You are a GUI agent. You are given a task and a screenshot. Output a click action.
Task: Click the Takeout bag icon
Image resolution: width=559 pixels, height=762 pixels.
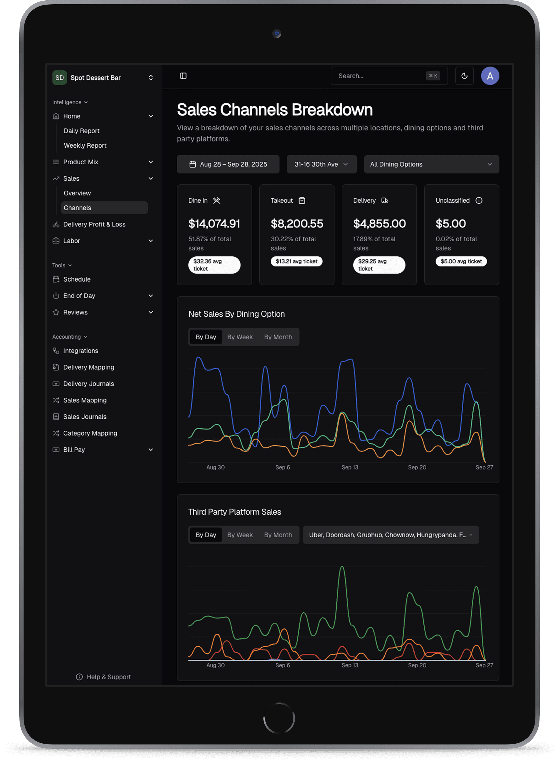pos(302,200)
